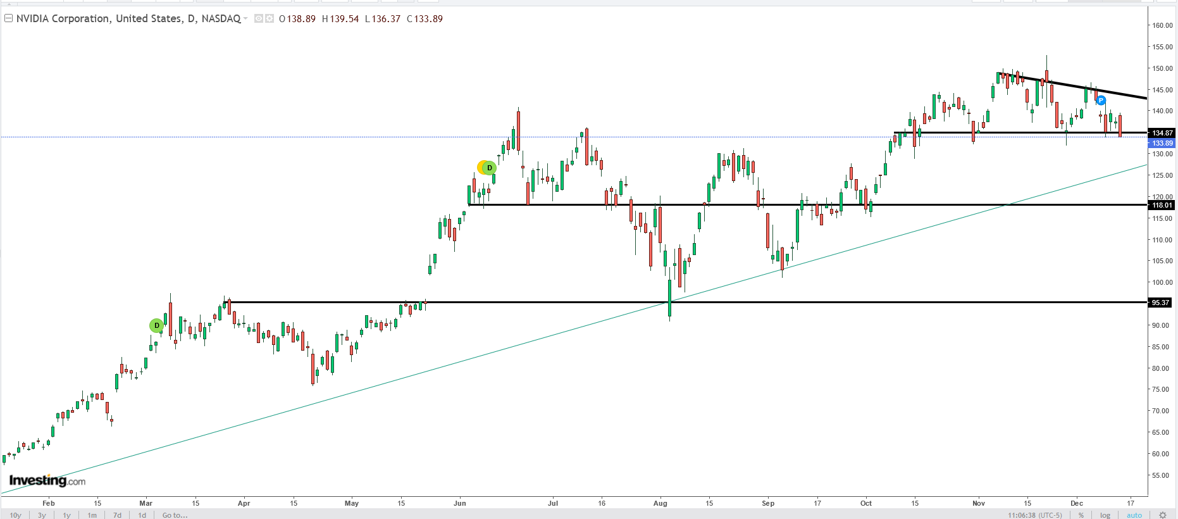Click the blue P marker in December

pos(1101,100)
